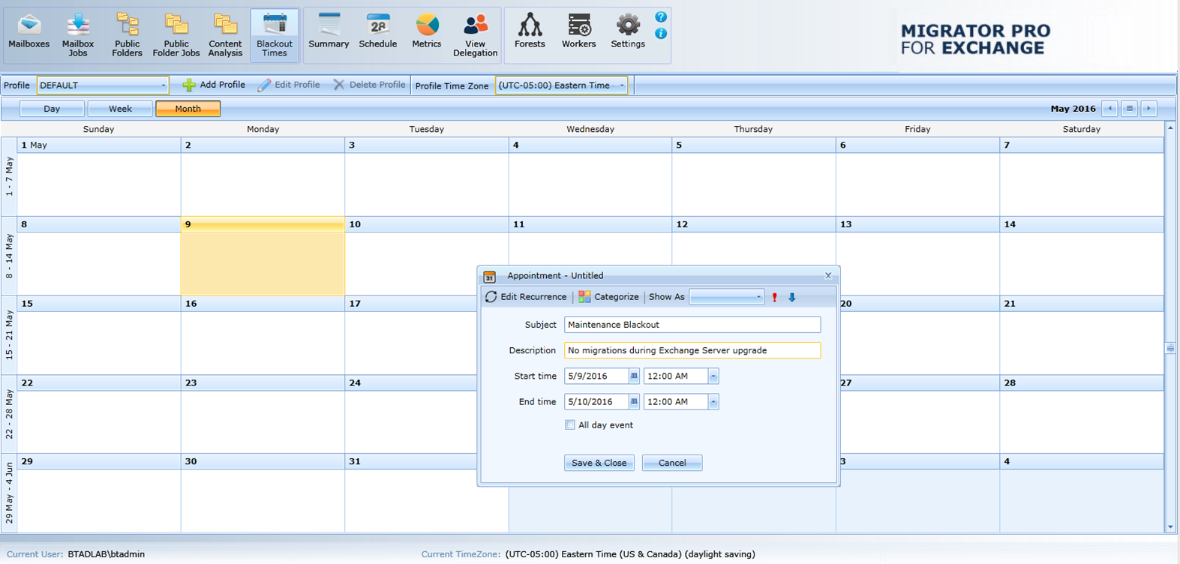The height and width of the screenshot is (564, 1180).
Task: Click the Subject input field
Action: click(692, 325)
